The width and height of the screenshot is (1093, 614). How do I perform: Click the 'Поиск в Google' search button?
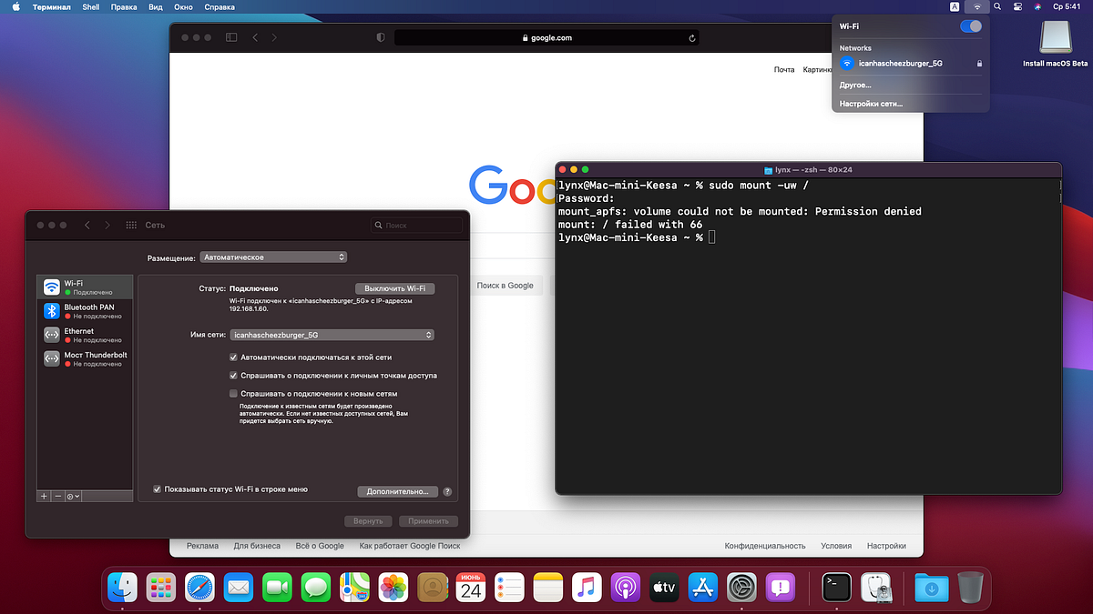506,285
